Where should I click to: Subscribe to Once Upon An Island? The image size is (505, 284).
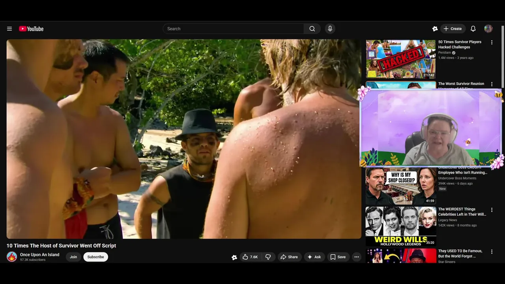coord(95,257)
